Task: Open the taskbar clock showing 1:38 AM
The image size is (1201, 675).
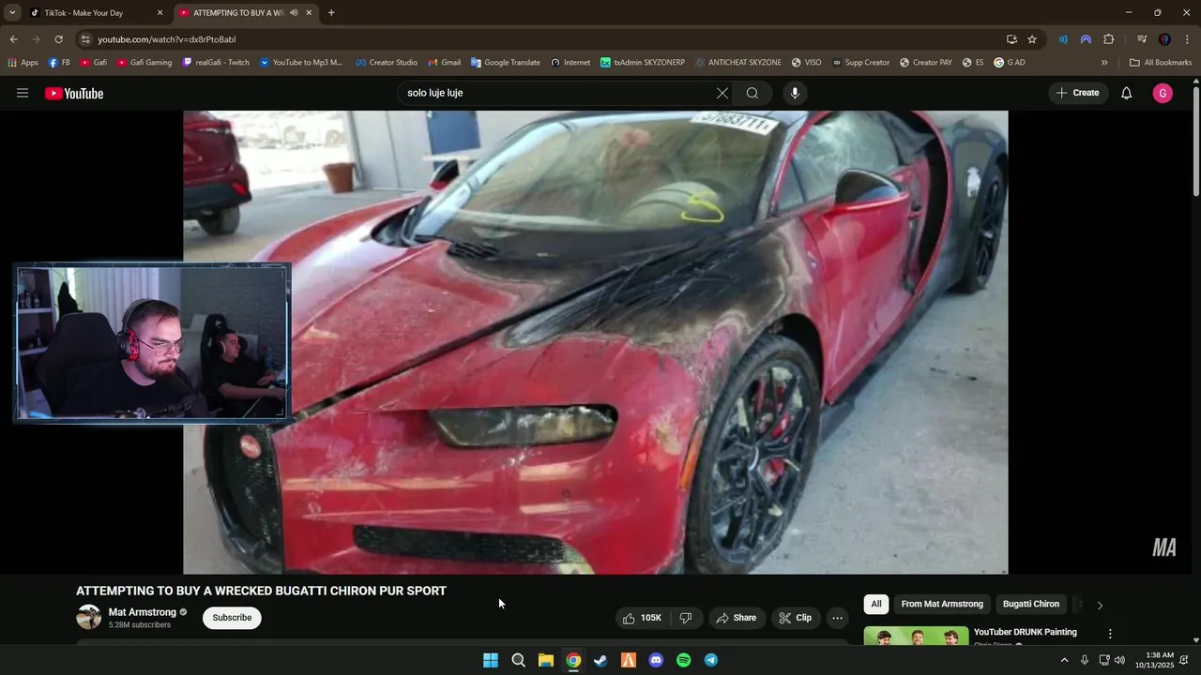Action: 1154,660
